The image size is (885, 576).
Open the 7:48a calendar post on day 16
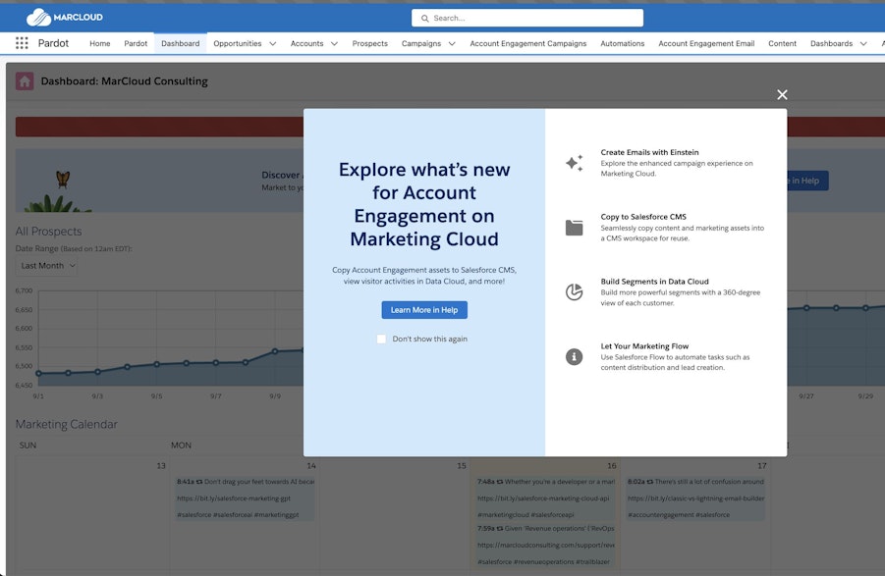(x=546, y=482)
